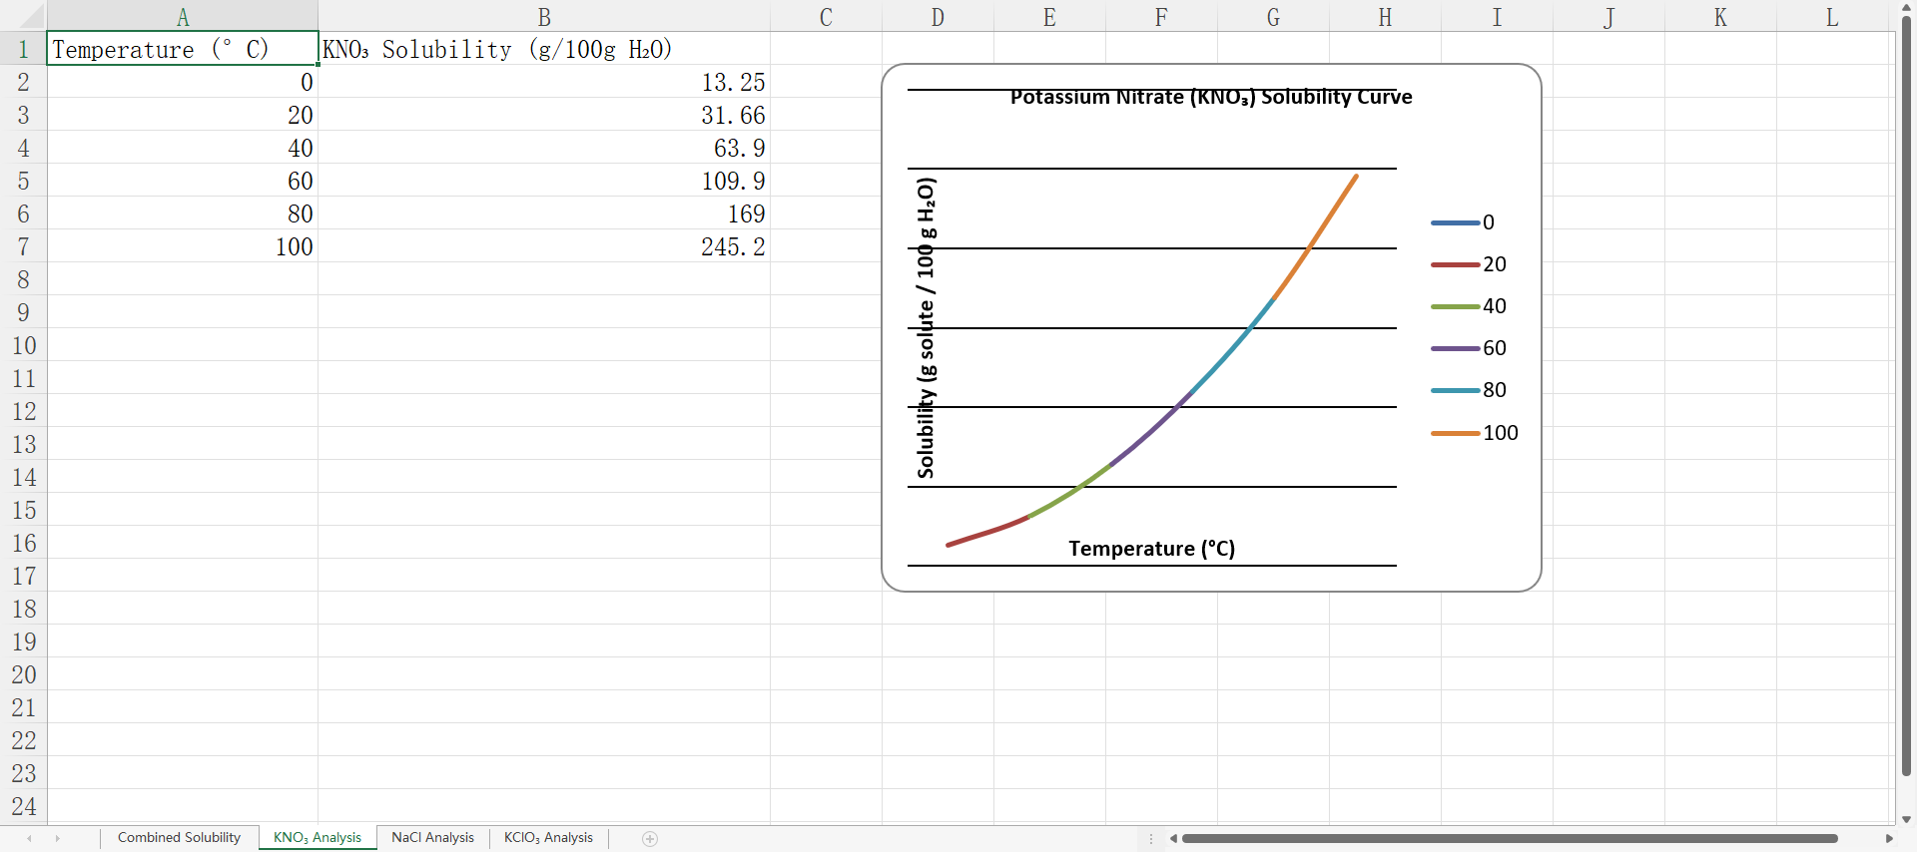1917x852 pixels.
Task: Click the Temperature (°C) axis title
Action: pyautogui.click(x=1152, y=549)
